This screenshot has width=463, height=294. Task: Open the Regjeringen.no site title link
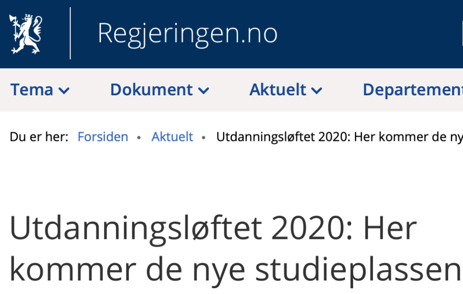click(188, 34)
